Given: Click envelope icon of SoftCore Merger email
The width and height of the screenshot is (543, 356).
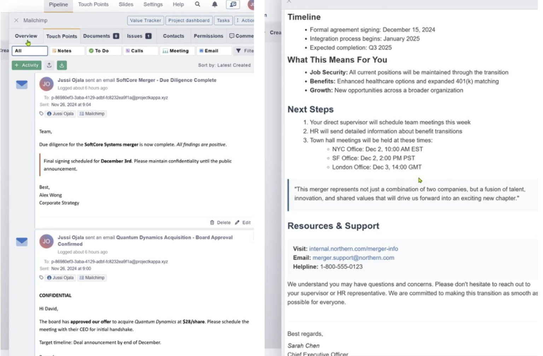Looking at the screenshot, I should pyautogui.click(x=22, y=84).
